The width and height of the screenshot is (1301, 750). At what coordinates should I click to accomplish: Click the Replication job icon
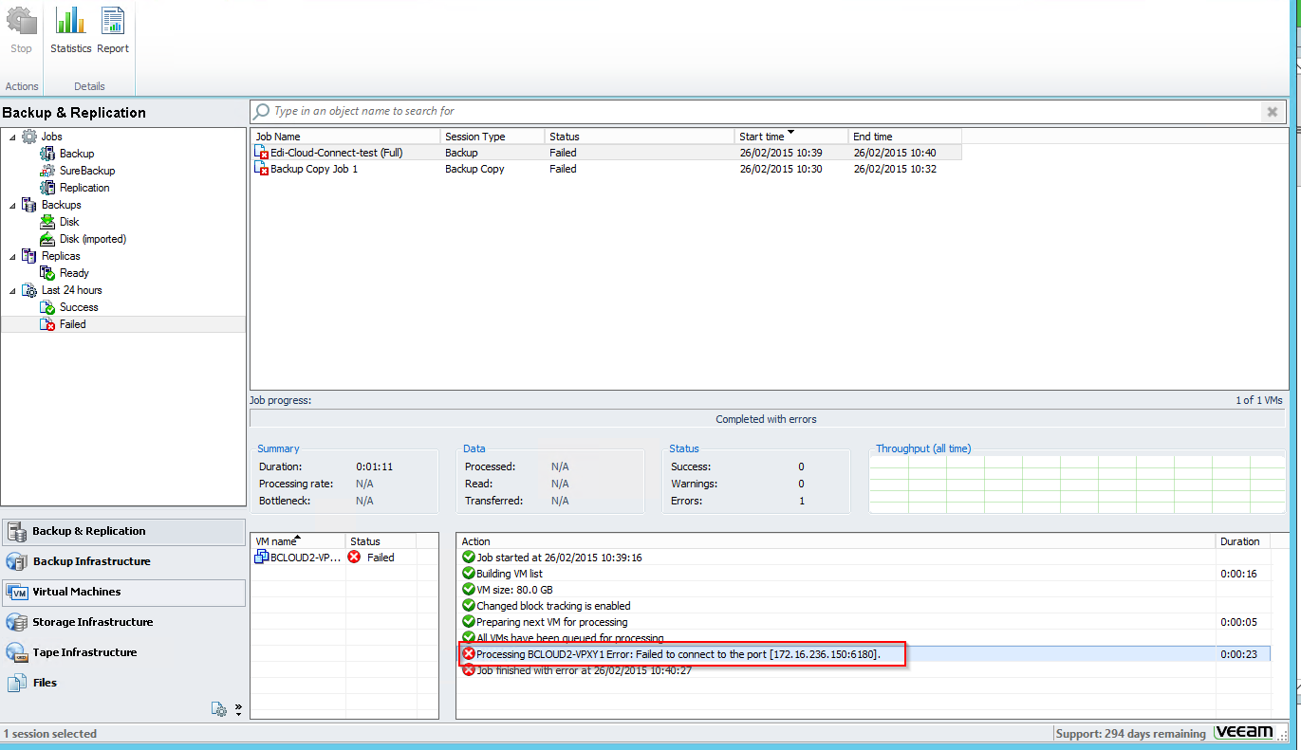pos(47,188)
